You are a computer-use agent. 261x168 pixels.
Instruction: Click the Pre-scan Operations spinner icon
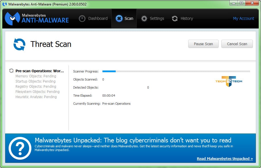click(11, 71)
